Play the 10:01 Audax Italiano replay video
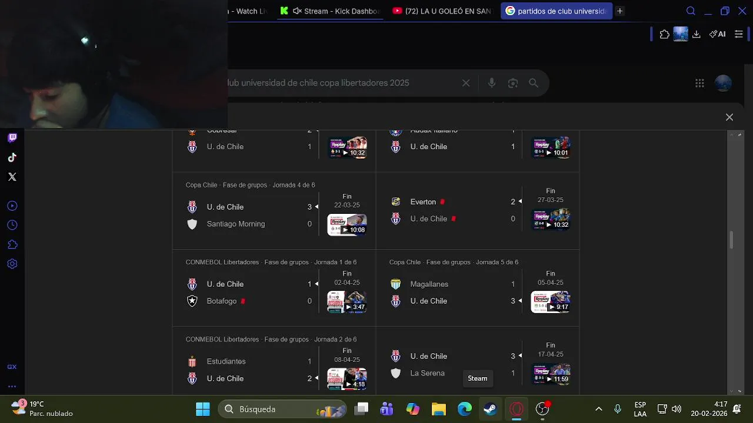The image size is (753, 423). tap(551, 147)
